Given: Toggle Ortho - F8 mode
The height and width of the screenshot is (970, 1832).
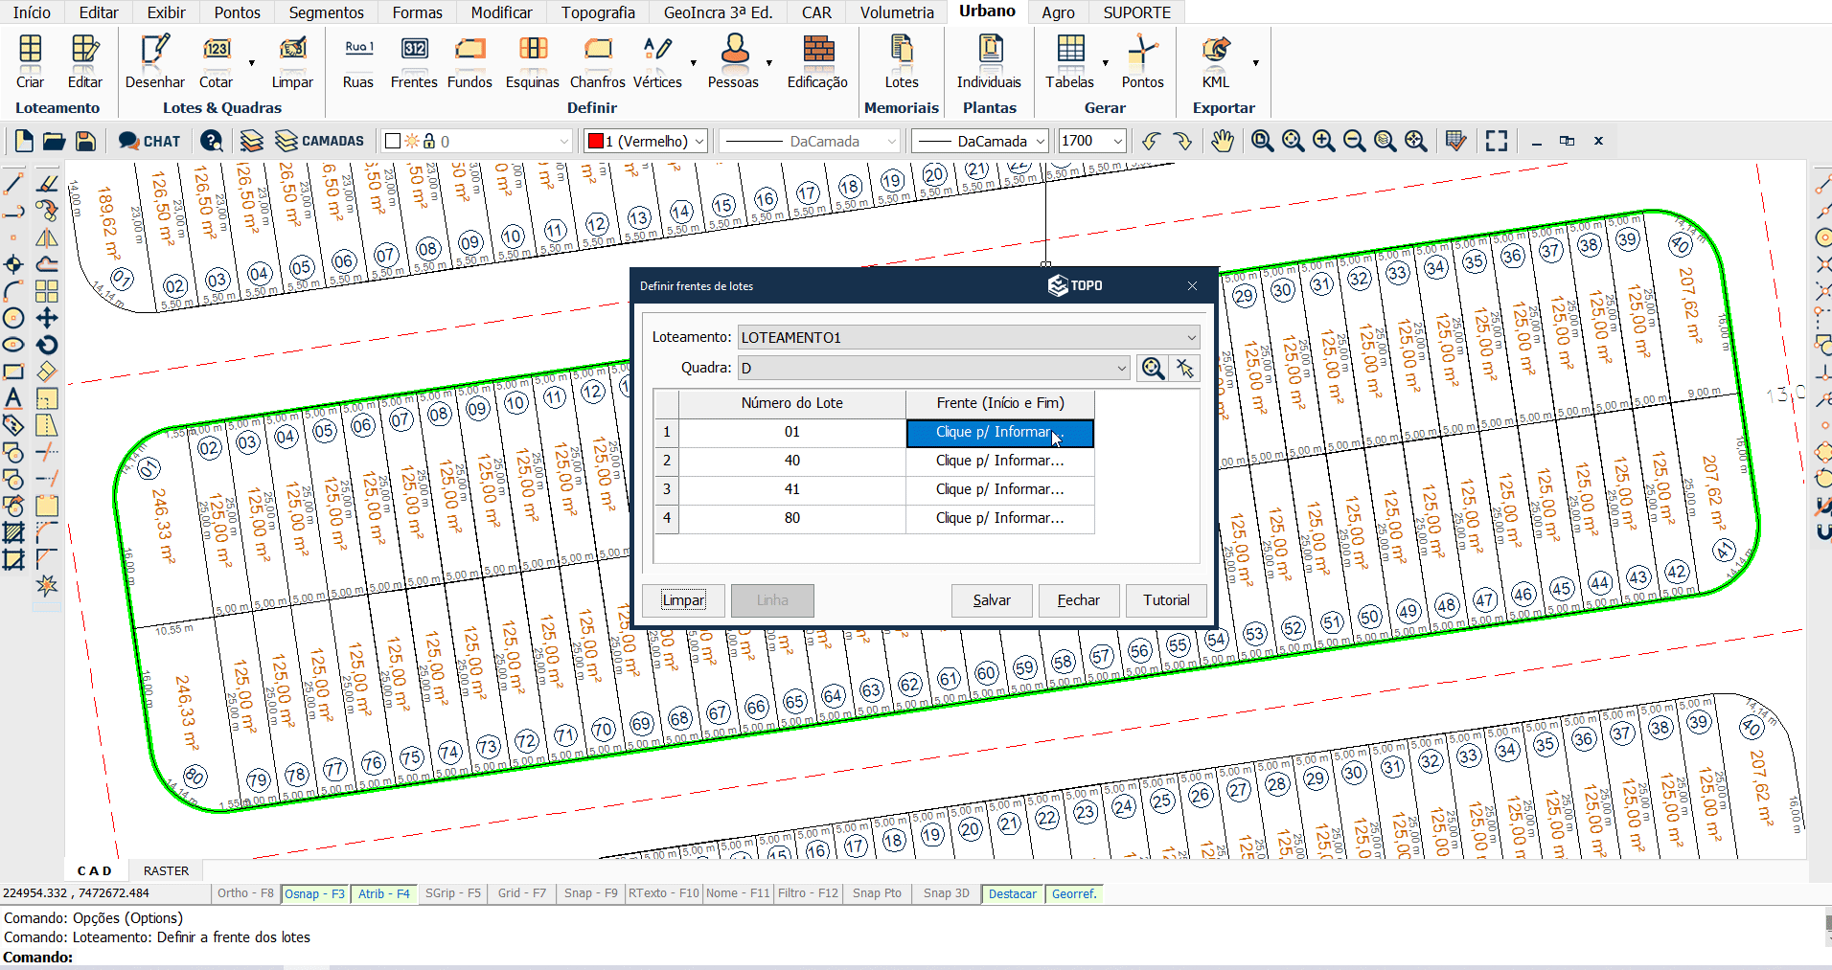Looking at the screenshot, I should point(245,893).
